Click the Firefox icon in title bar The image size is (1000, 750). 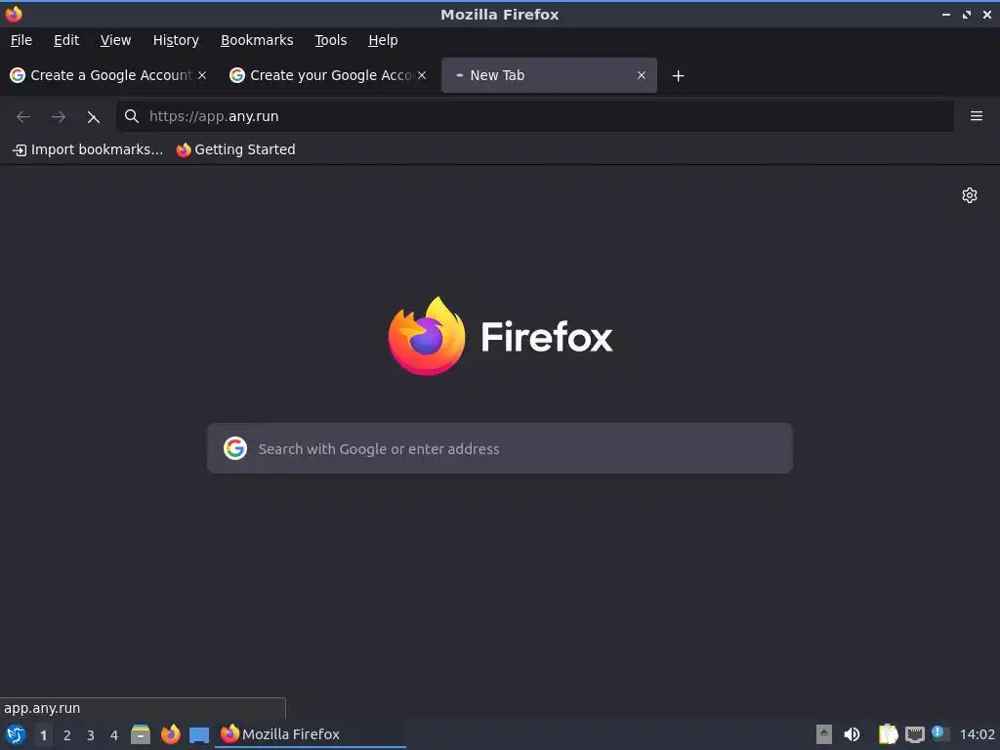tap(14, 14)
